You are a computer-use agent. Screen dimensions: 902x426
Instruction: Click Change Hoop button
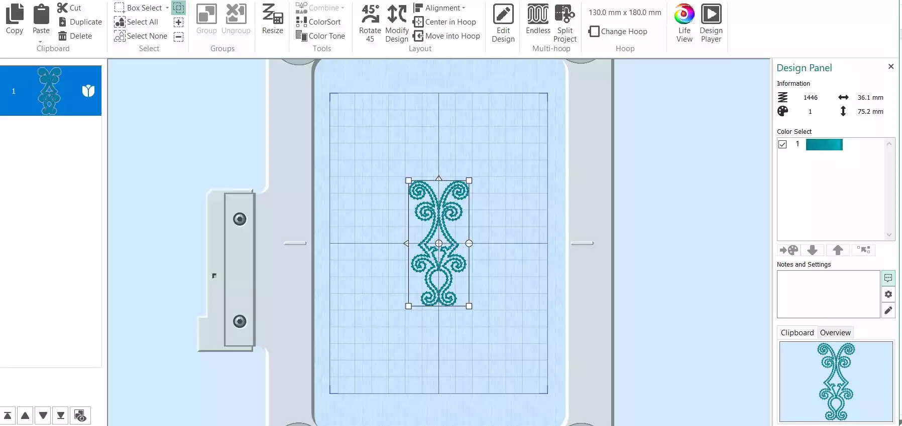pyautogui.click(x=618, y=31)
